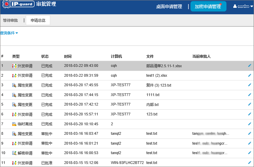Click 属性变更 icon in row 3
The height and width of the screenshot is (167, 254).
(x=14, y=85)
